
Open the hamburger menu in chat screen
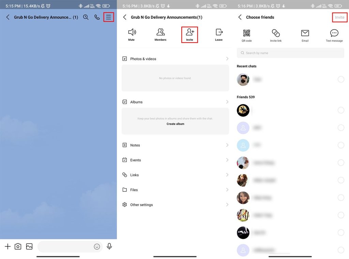tap(108, 17)
